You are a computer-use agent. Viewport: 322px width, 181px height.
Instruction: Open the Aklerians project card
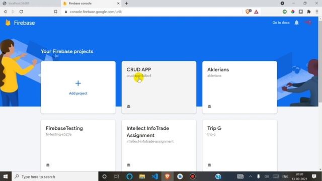tap(239, 87)
